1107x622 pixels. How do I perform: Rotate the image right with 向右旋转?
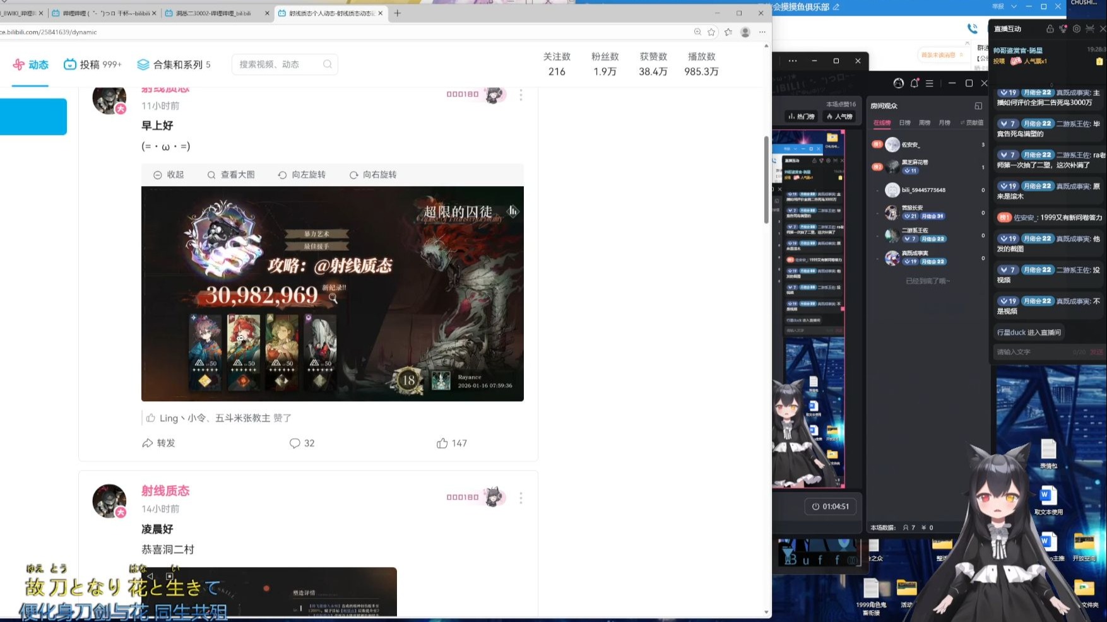click(x=373, y=175)
